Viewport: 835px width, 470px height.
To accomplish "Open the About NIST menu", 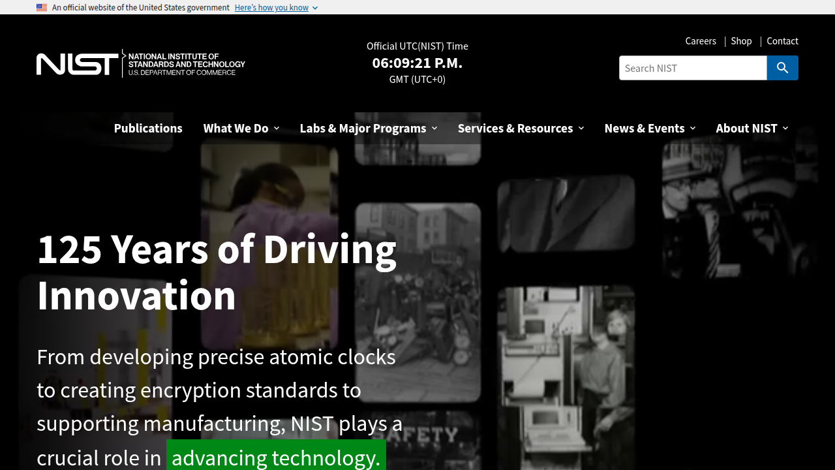I will [x=752, y=128].
